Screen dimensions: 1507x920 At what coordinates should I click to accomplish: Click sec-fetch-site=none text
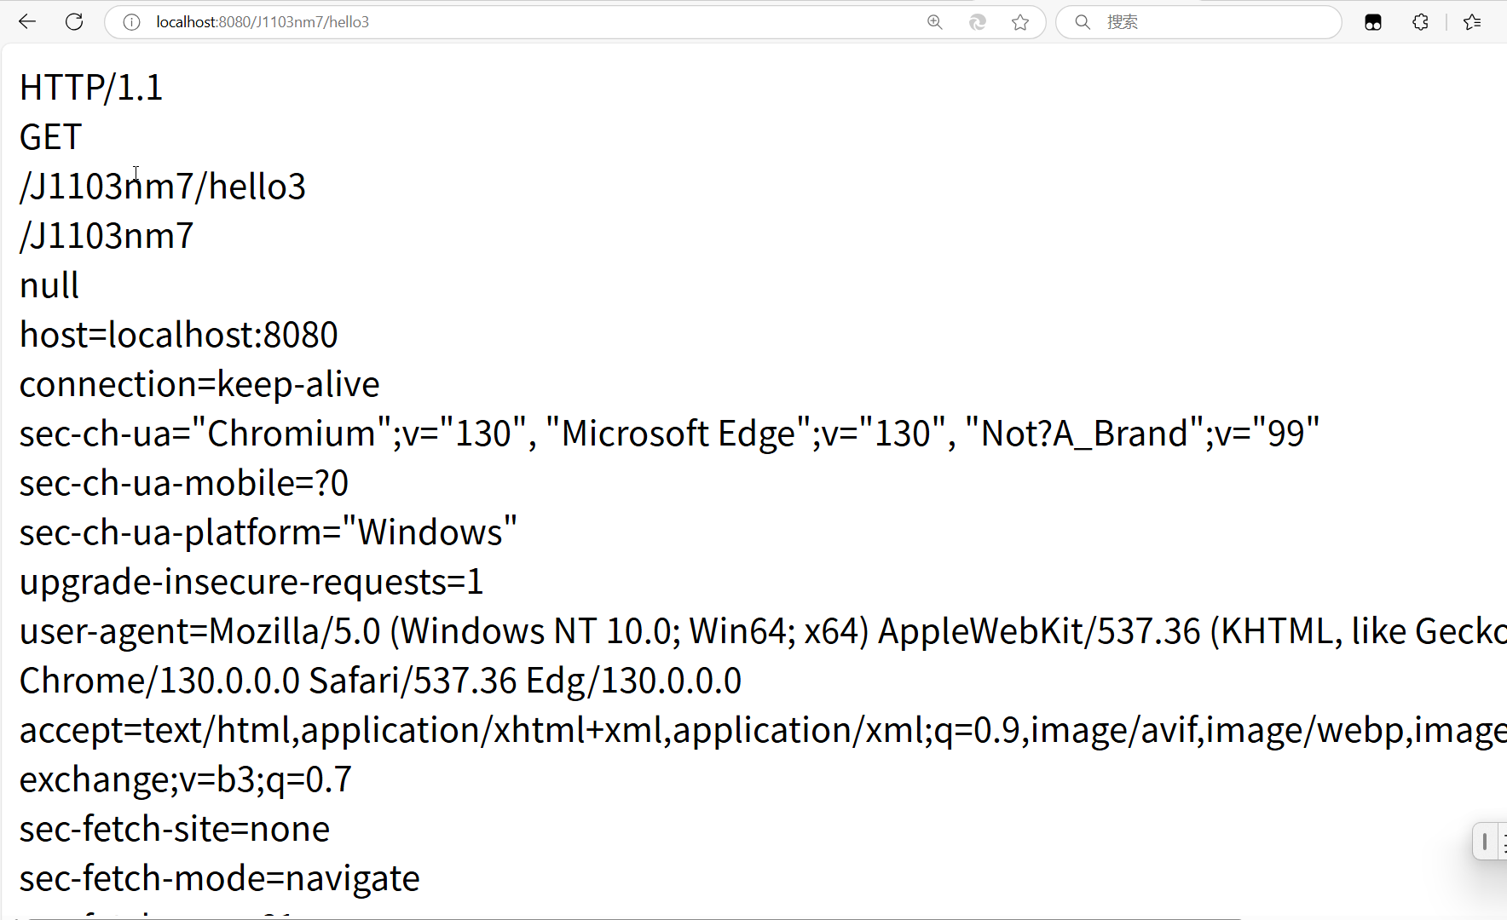pyautogui.click(x=175, y=829)
